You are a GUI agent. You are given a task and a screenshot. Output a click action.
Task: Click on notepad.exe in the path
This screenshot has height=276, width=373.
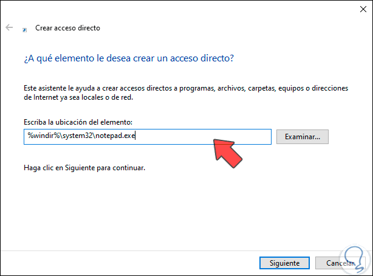pos(117,137)
